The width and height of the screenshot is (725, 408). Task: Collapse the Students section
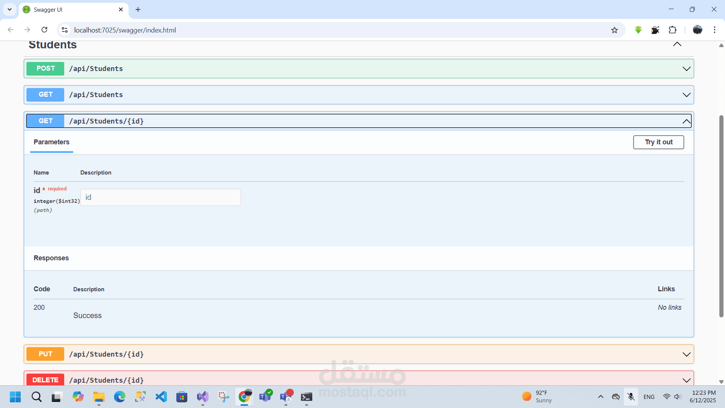pos(677,44)
